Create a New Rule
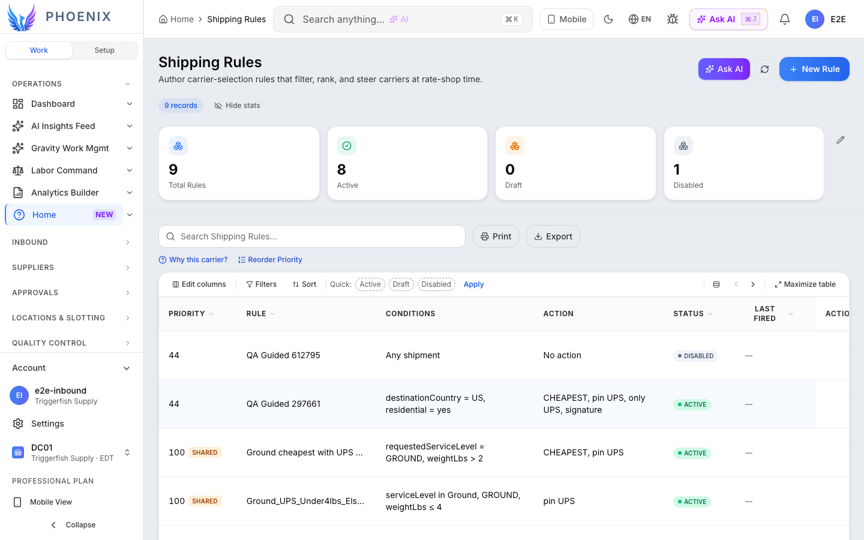864x540 pixels. 814,69
